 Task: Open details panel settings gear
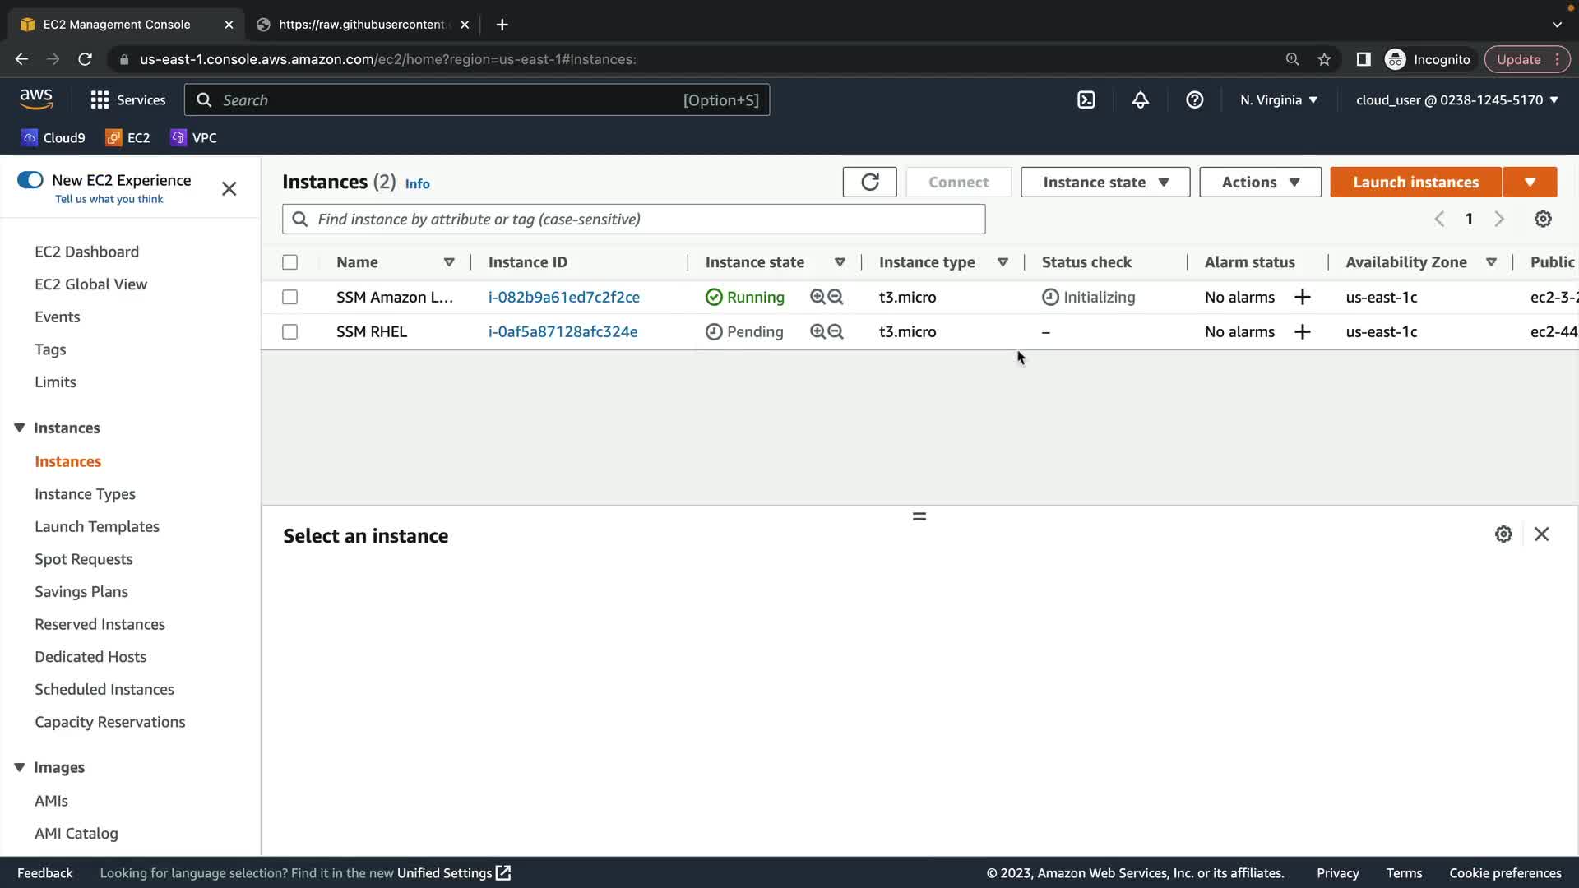(x=1503, y=534)
